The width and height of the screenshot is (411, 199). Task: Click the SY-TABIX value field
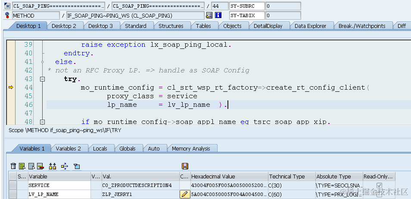click(x=283, y=15)
